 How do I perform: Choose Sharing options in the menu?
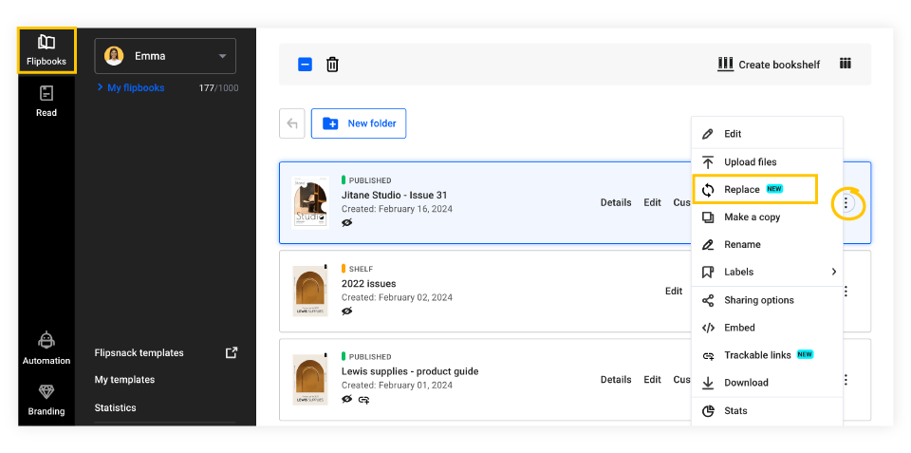click(767, 300)
